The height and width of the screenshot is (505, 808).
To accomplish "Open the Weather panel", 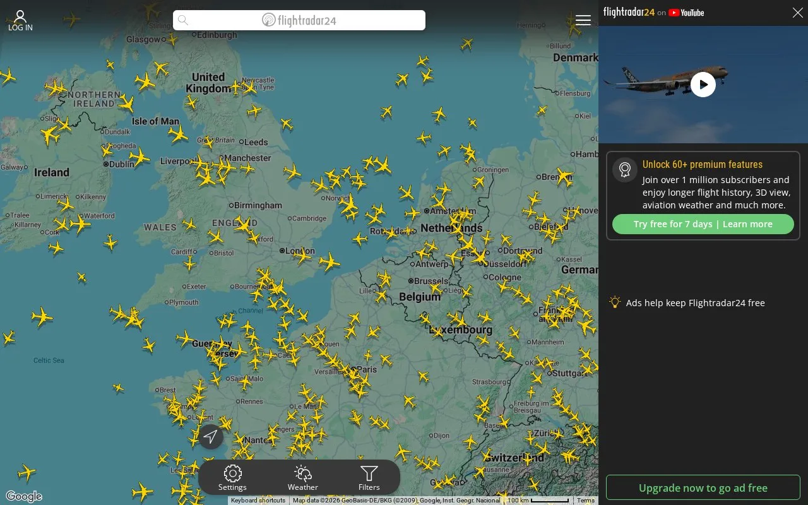I will 303,478.
